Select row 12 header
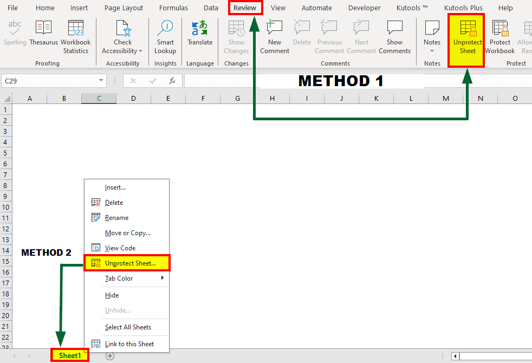 (x=5, y=229)
